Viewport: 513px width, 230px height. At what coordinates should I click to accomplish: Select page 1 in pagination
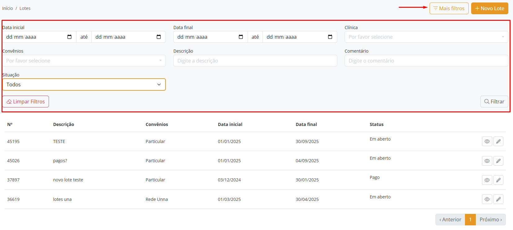click(x=470, y=219)
